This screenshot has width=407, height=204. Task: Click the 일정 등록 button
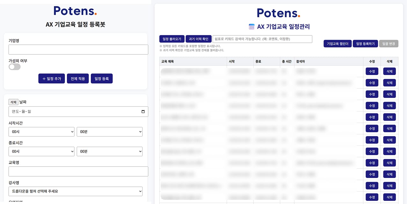(x=102, y=78)
